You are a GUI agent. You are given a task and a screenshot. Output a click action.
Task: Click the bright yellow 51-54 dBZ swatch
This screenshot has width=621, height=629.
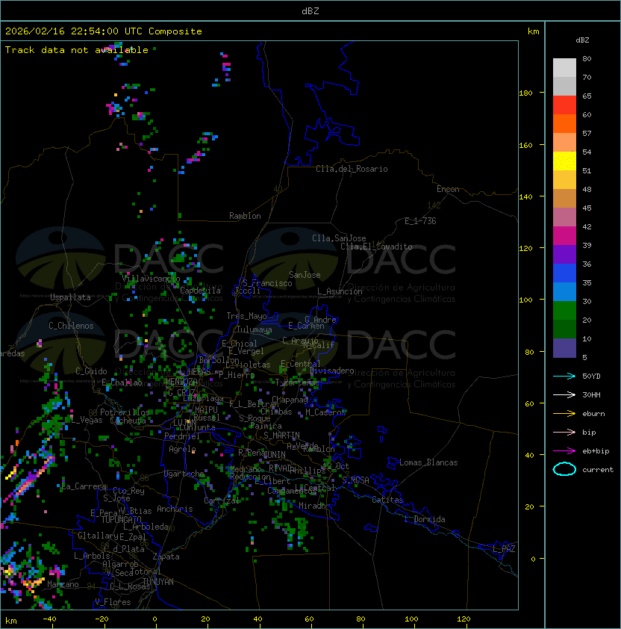[564, 161]
